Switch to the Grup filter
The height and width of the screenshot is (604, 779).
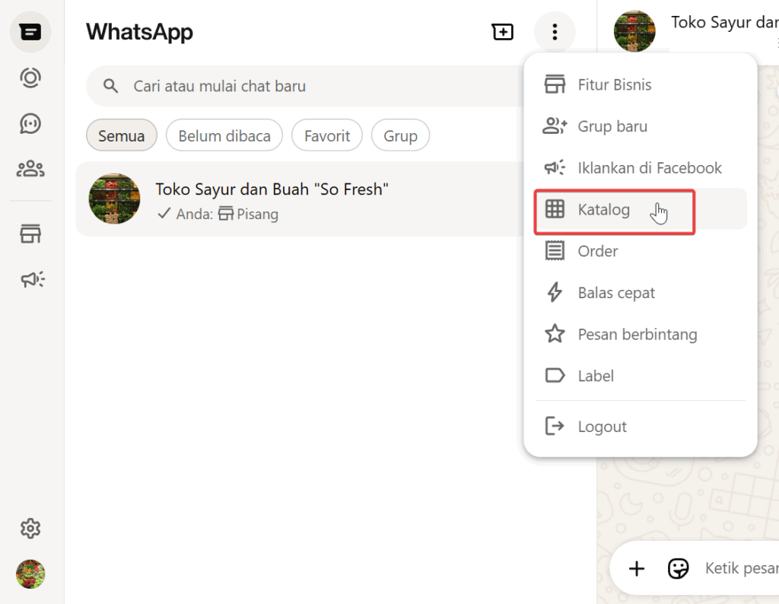[400, 136]
